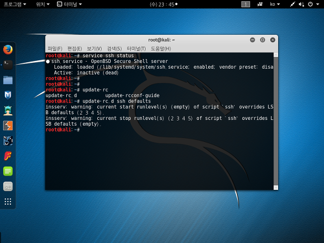The width and height of the screenshot is (324, 243).
Task: Open Burp Suite from the dock
Action: (8, 126)
